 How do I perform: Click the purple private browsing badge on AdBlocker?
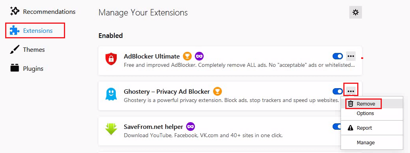pyautogui.click(x=199, y=56)
